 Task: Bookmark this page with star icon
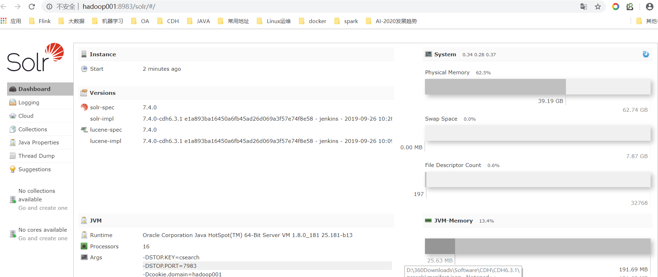pos(598,7)
